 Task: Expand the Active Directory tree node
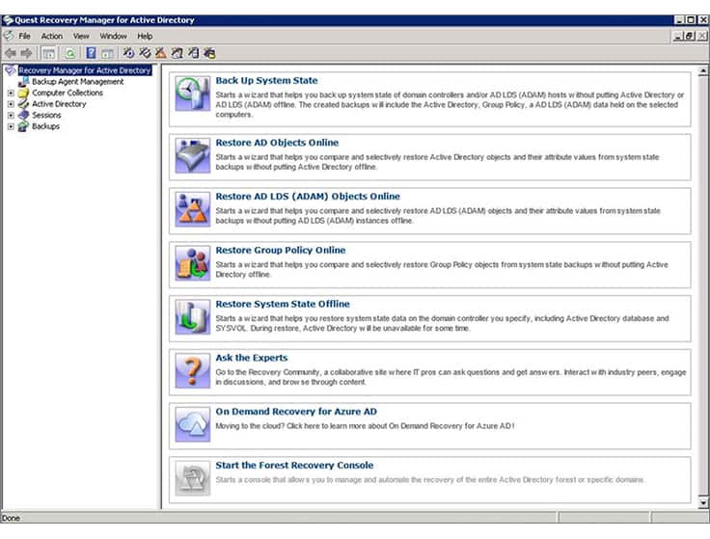point(11,104)
